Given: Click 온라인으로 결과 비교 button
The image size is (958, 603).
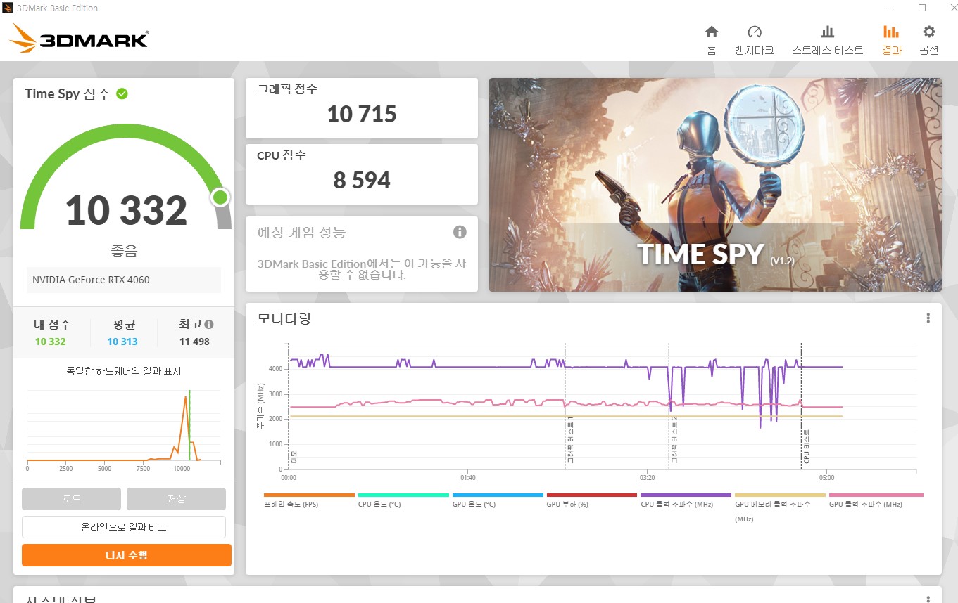Looking at the screenshot, I should 124,527.
